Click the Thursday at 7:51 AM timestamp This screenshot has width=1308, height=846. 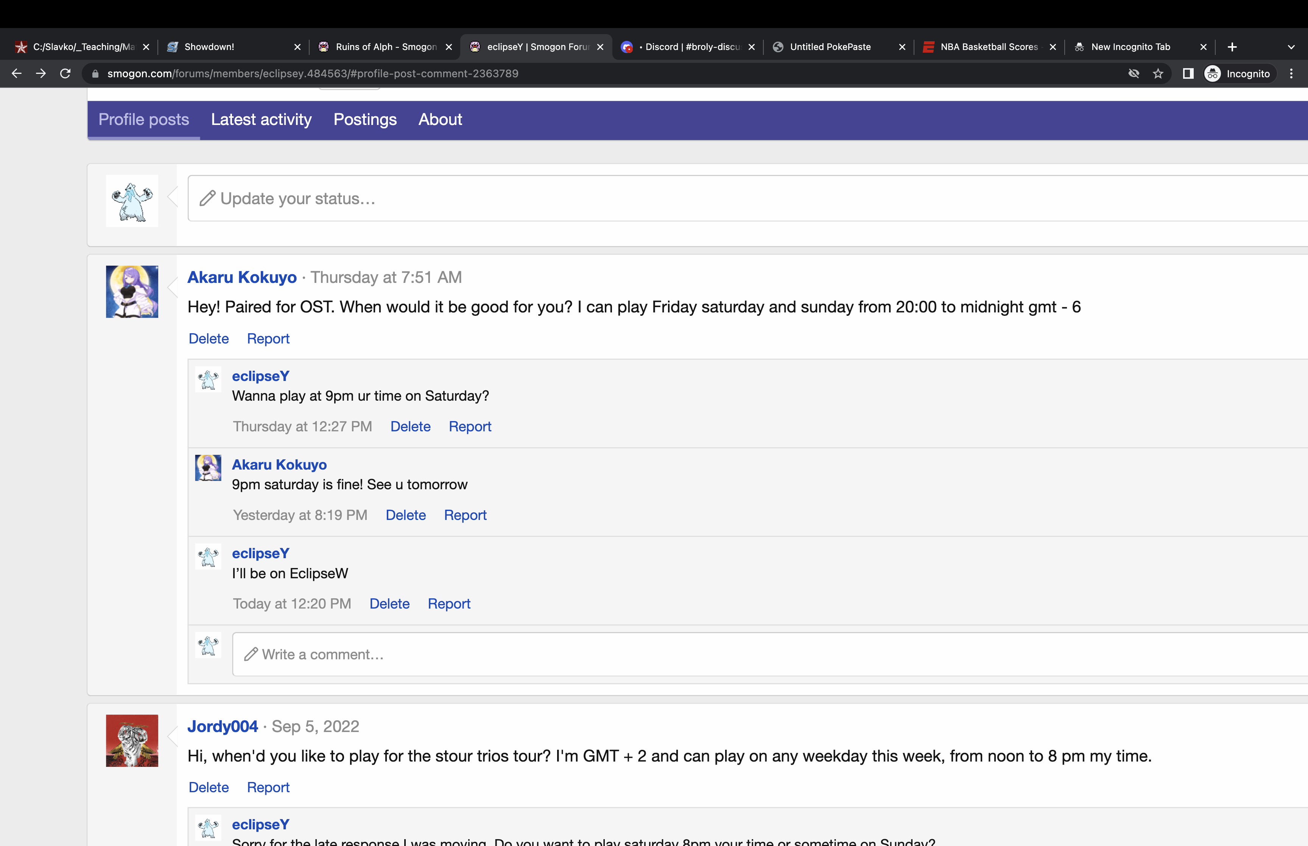pos(386,278)
